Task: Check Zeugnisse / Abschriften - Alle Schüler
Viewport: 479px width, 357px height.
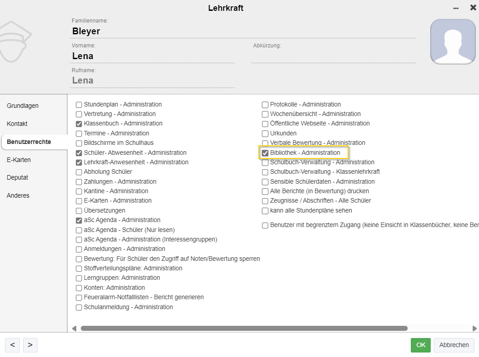Action: tap(265, 201)
